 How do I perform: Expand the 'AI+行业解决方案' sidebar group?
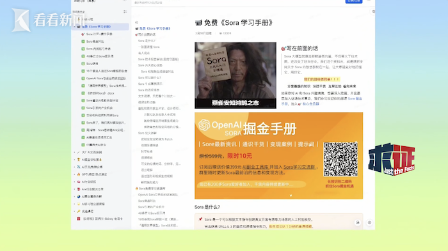click(x=75, y=189)
